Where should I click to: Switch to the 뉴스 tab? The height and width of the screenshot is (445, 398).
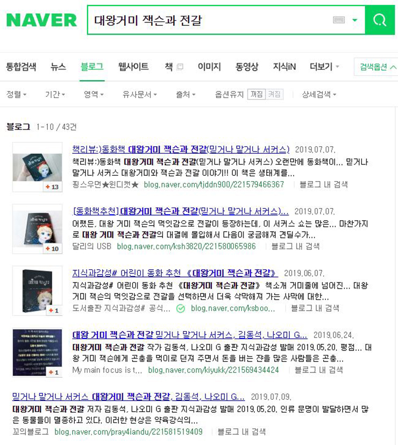tap(58, 67)
